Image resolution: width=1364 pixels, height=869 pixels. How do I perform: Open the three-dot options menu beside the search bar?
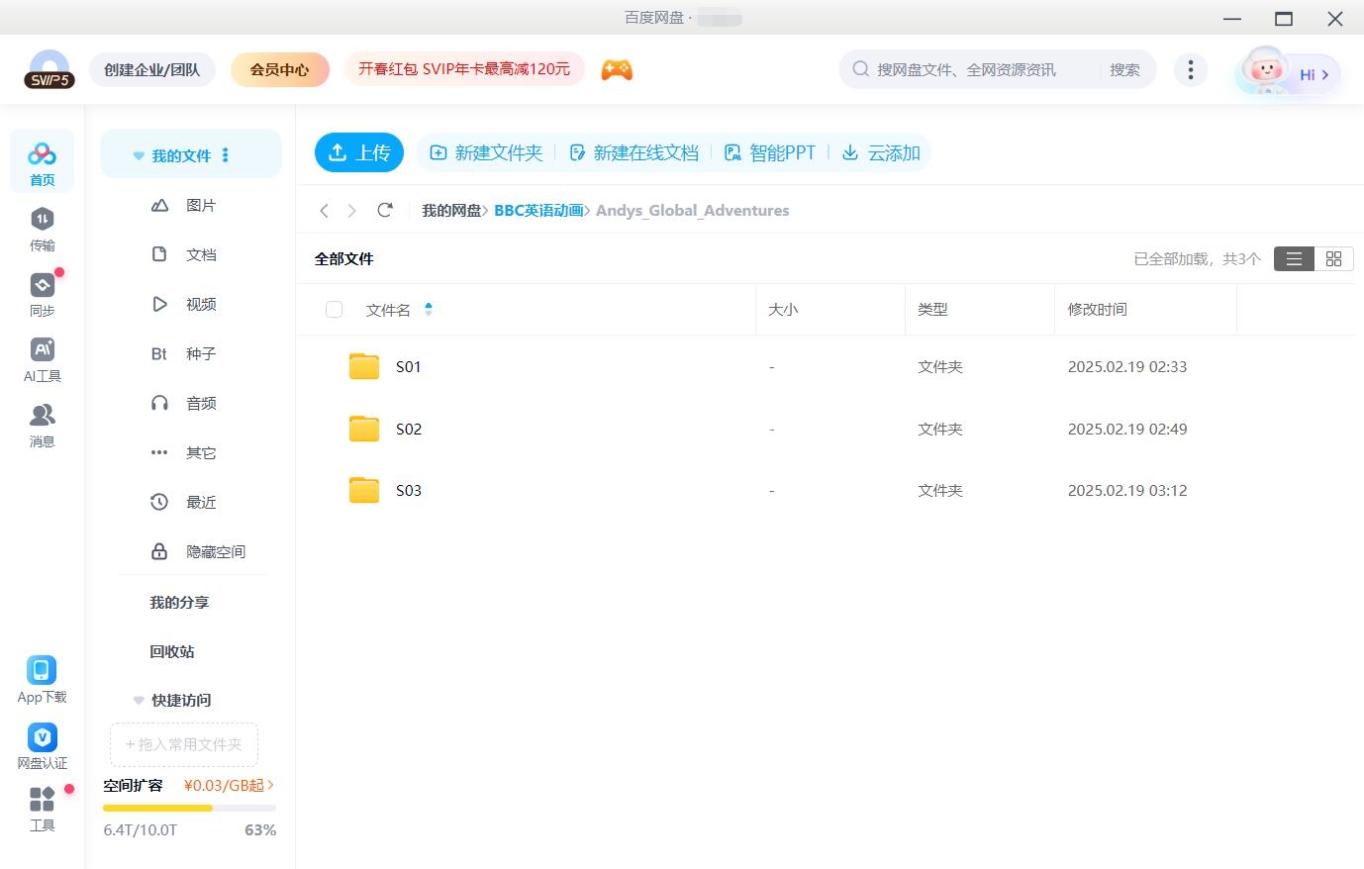coord(1191,69)
